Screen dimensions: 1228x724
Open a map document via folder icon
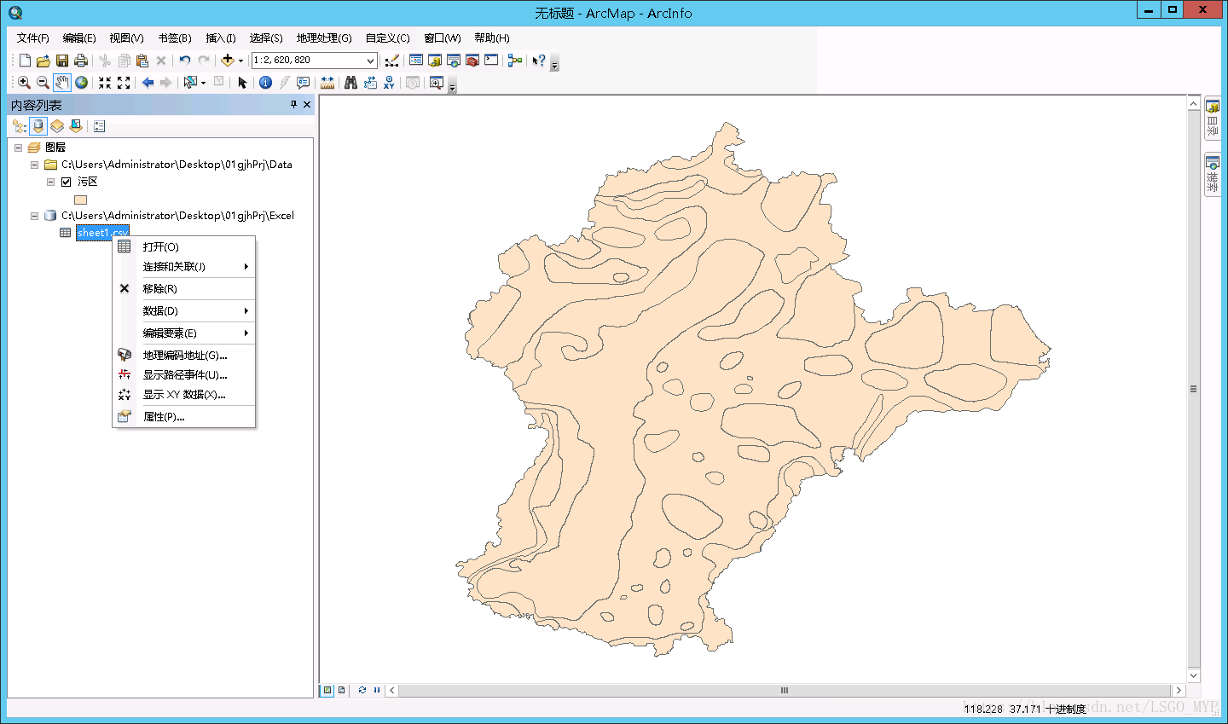click(x=43, y=61)
